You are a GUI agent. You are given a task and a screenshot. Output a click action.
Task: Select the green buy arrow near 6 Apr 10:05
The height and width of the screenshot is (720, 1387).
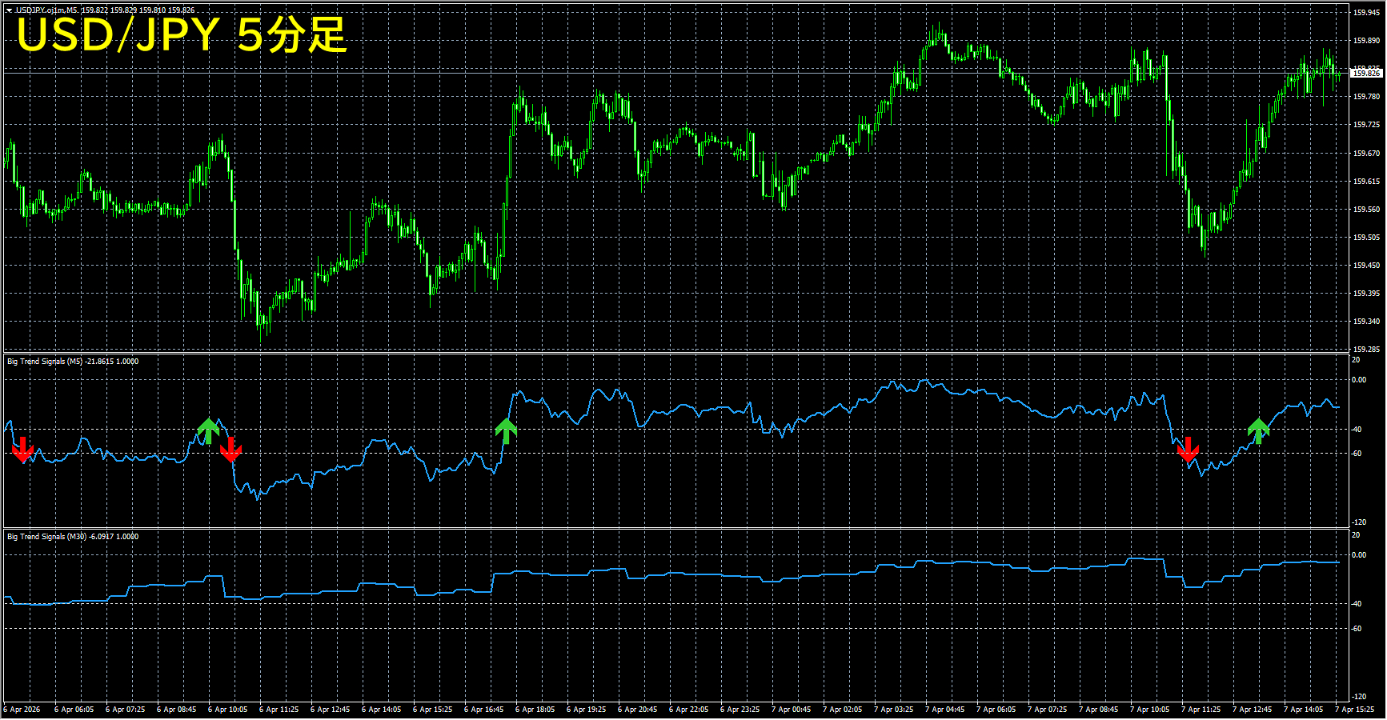pyautogui.click(x=208, y=430)
